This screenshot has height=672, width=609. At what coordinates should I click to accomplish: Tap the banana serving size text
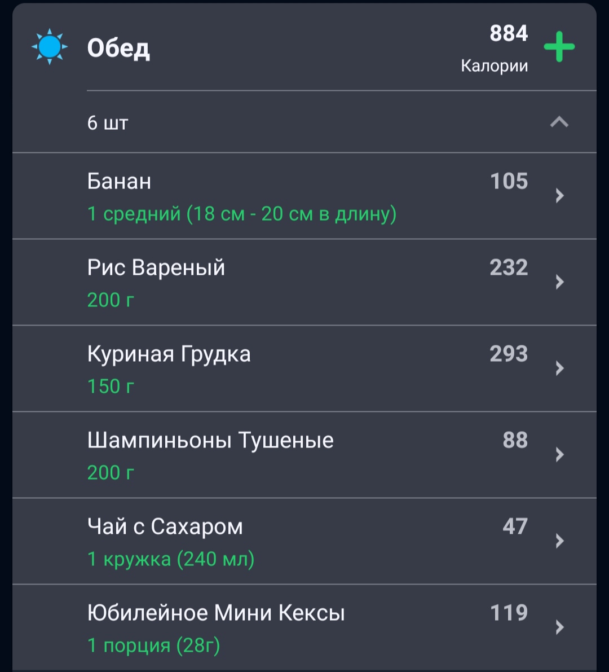(242, 213)
